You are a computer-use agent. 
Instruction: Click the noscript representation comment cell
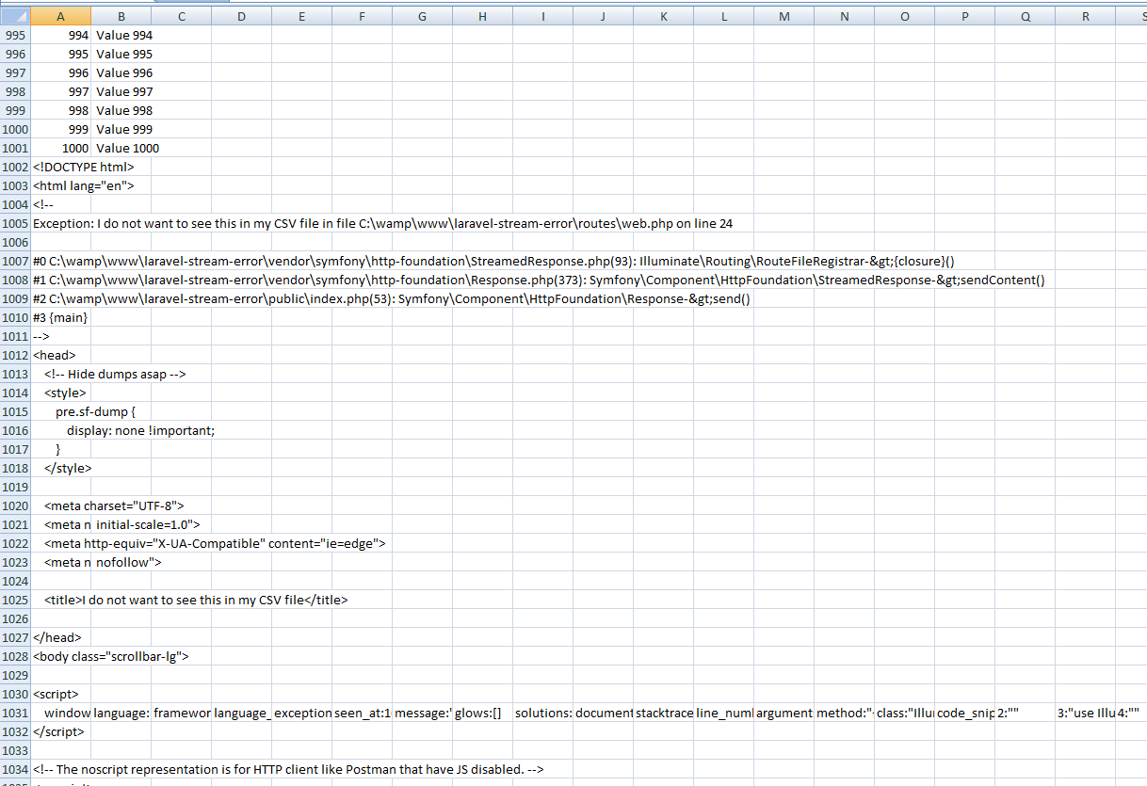tap(288, 769)
